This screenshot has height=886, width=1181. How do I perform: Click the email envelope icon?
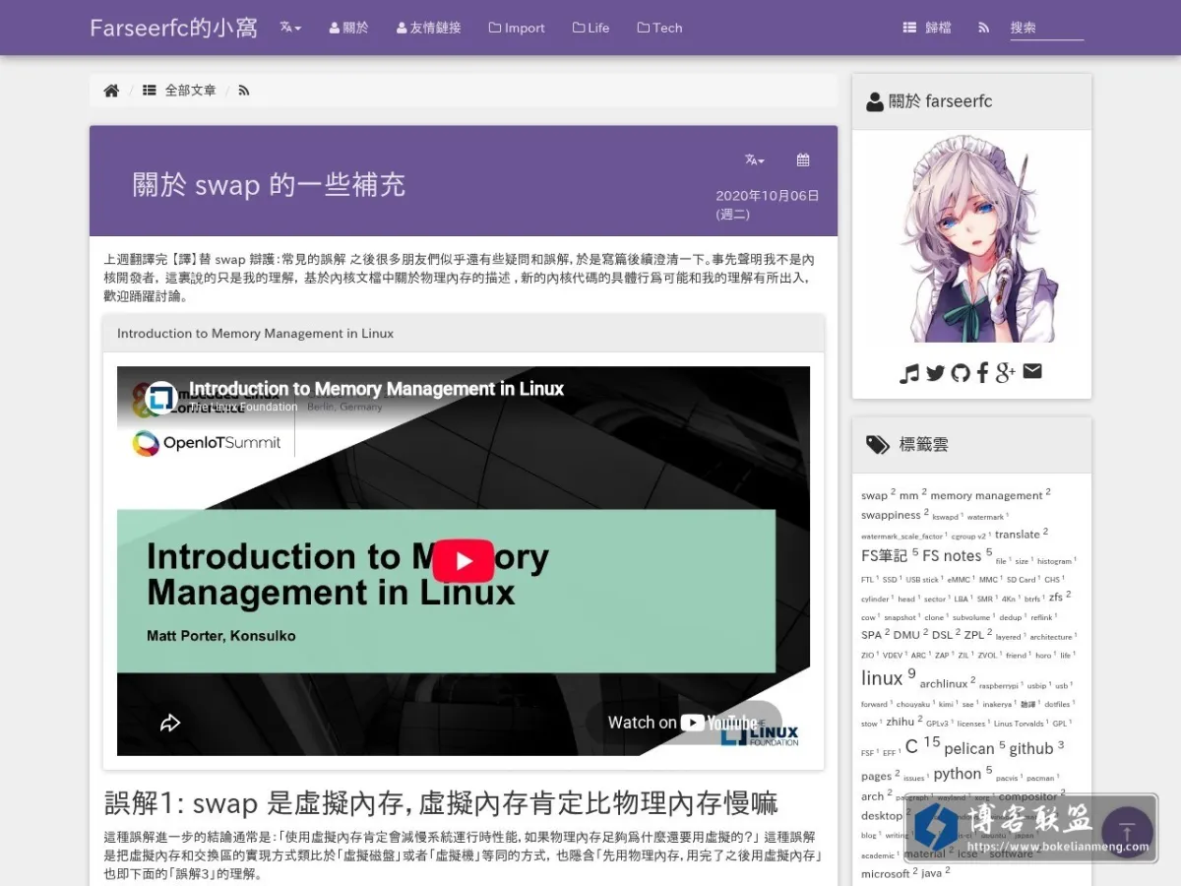pyautogui.click(x=1032, y=371)
